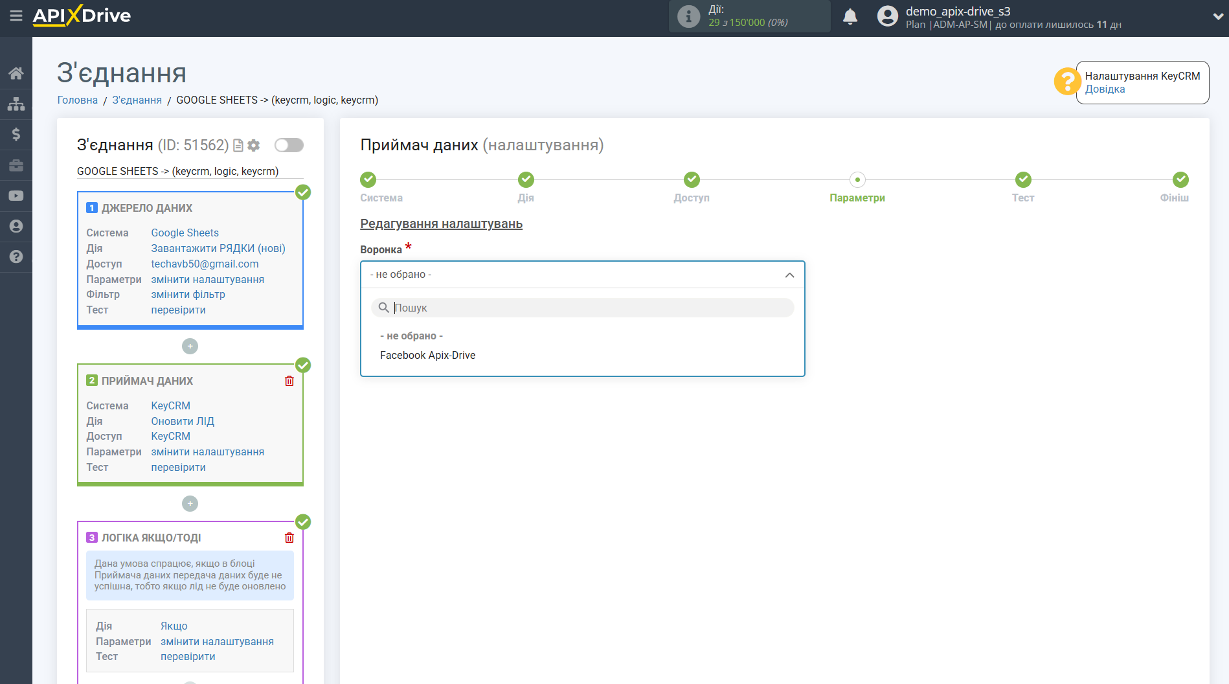1229x684 pixels.
Task: Click KeyCRM access link in Доступ row
Action: pos(170,436)
